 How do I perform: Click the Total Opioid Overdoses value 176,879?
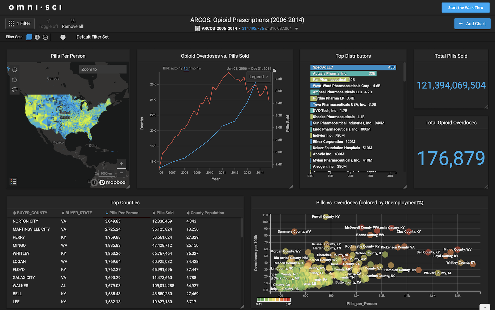click(x=451, y=158)
